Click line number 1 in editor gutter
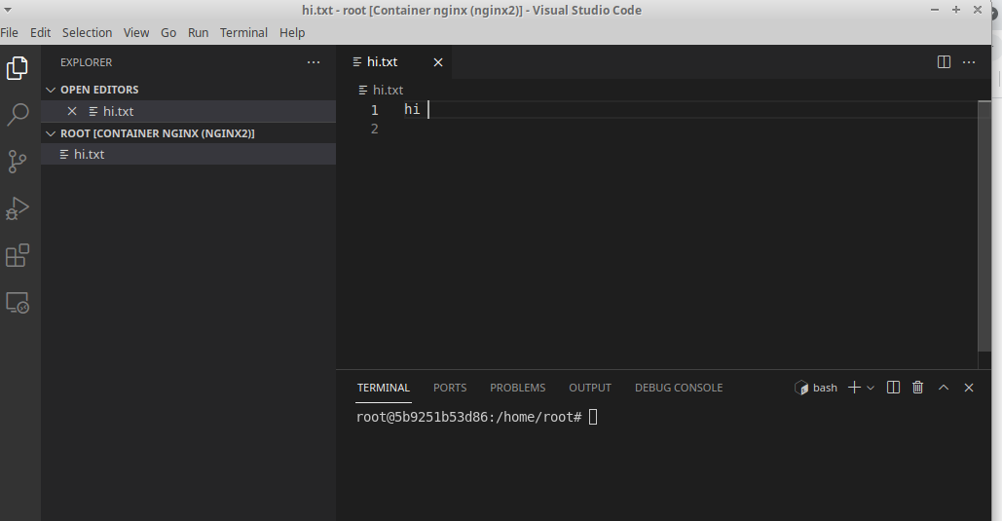 pyautogui.click(x=375, y=110)
